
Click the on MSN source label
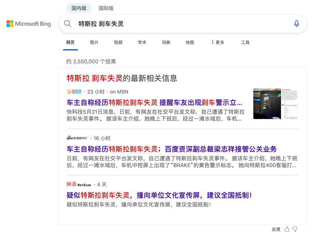[119, 92]
